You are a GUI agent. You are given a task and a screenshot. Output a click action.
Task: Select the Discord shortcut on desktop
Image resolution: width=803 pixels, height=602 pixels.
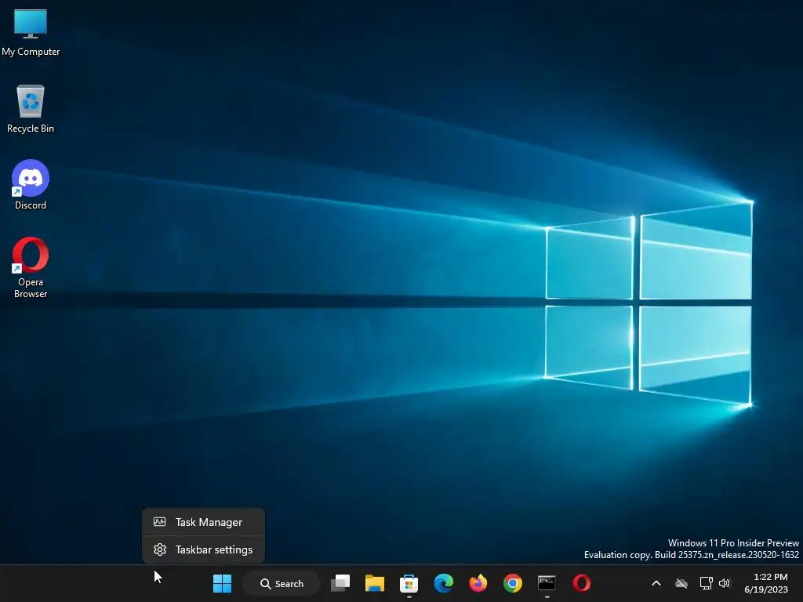(x=31, y=185)
